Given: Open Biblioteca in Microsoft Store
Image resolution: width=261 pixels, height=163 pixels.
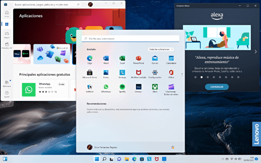Looking at the screenshot, I should (7, 84).
